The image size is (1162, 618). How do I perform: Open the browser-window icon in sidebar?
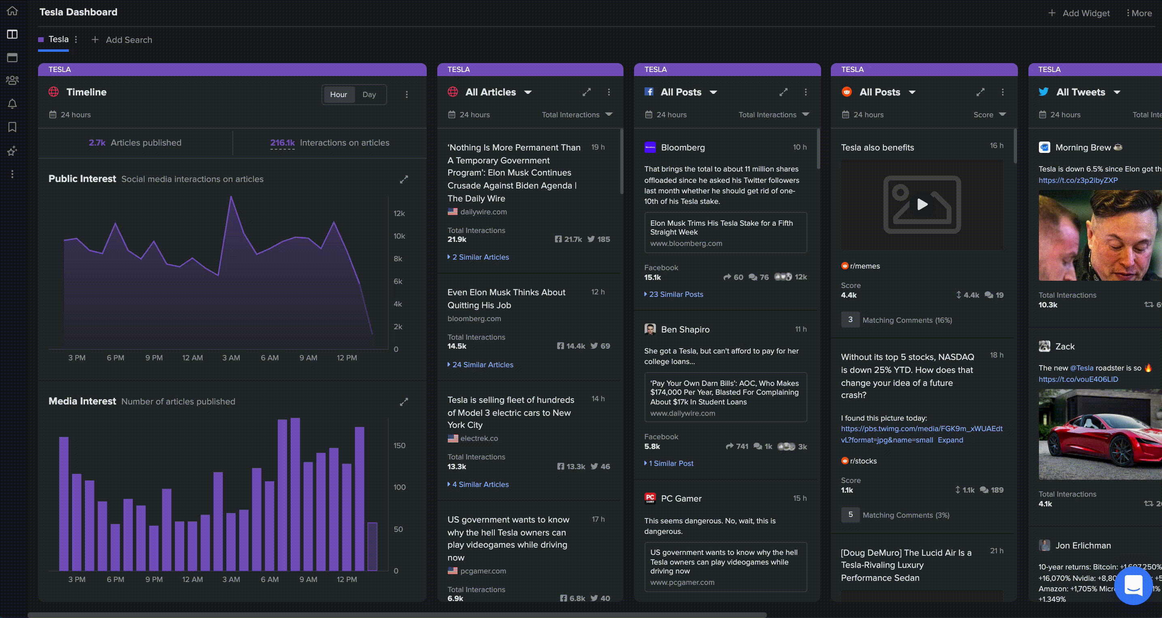(12, 57)
